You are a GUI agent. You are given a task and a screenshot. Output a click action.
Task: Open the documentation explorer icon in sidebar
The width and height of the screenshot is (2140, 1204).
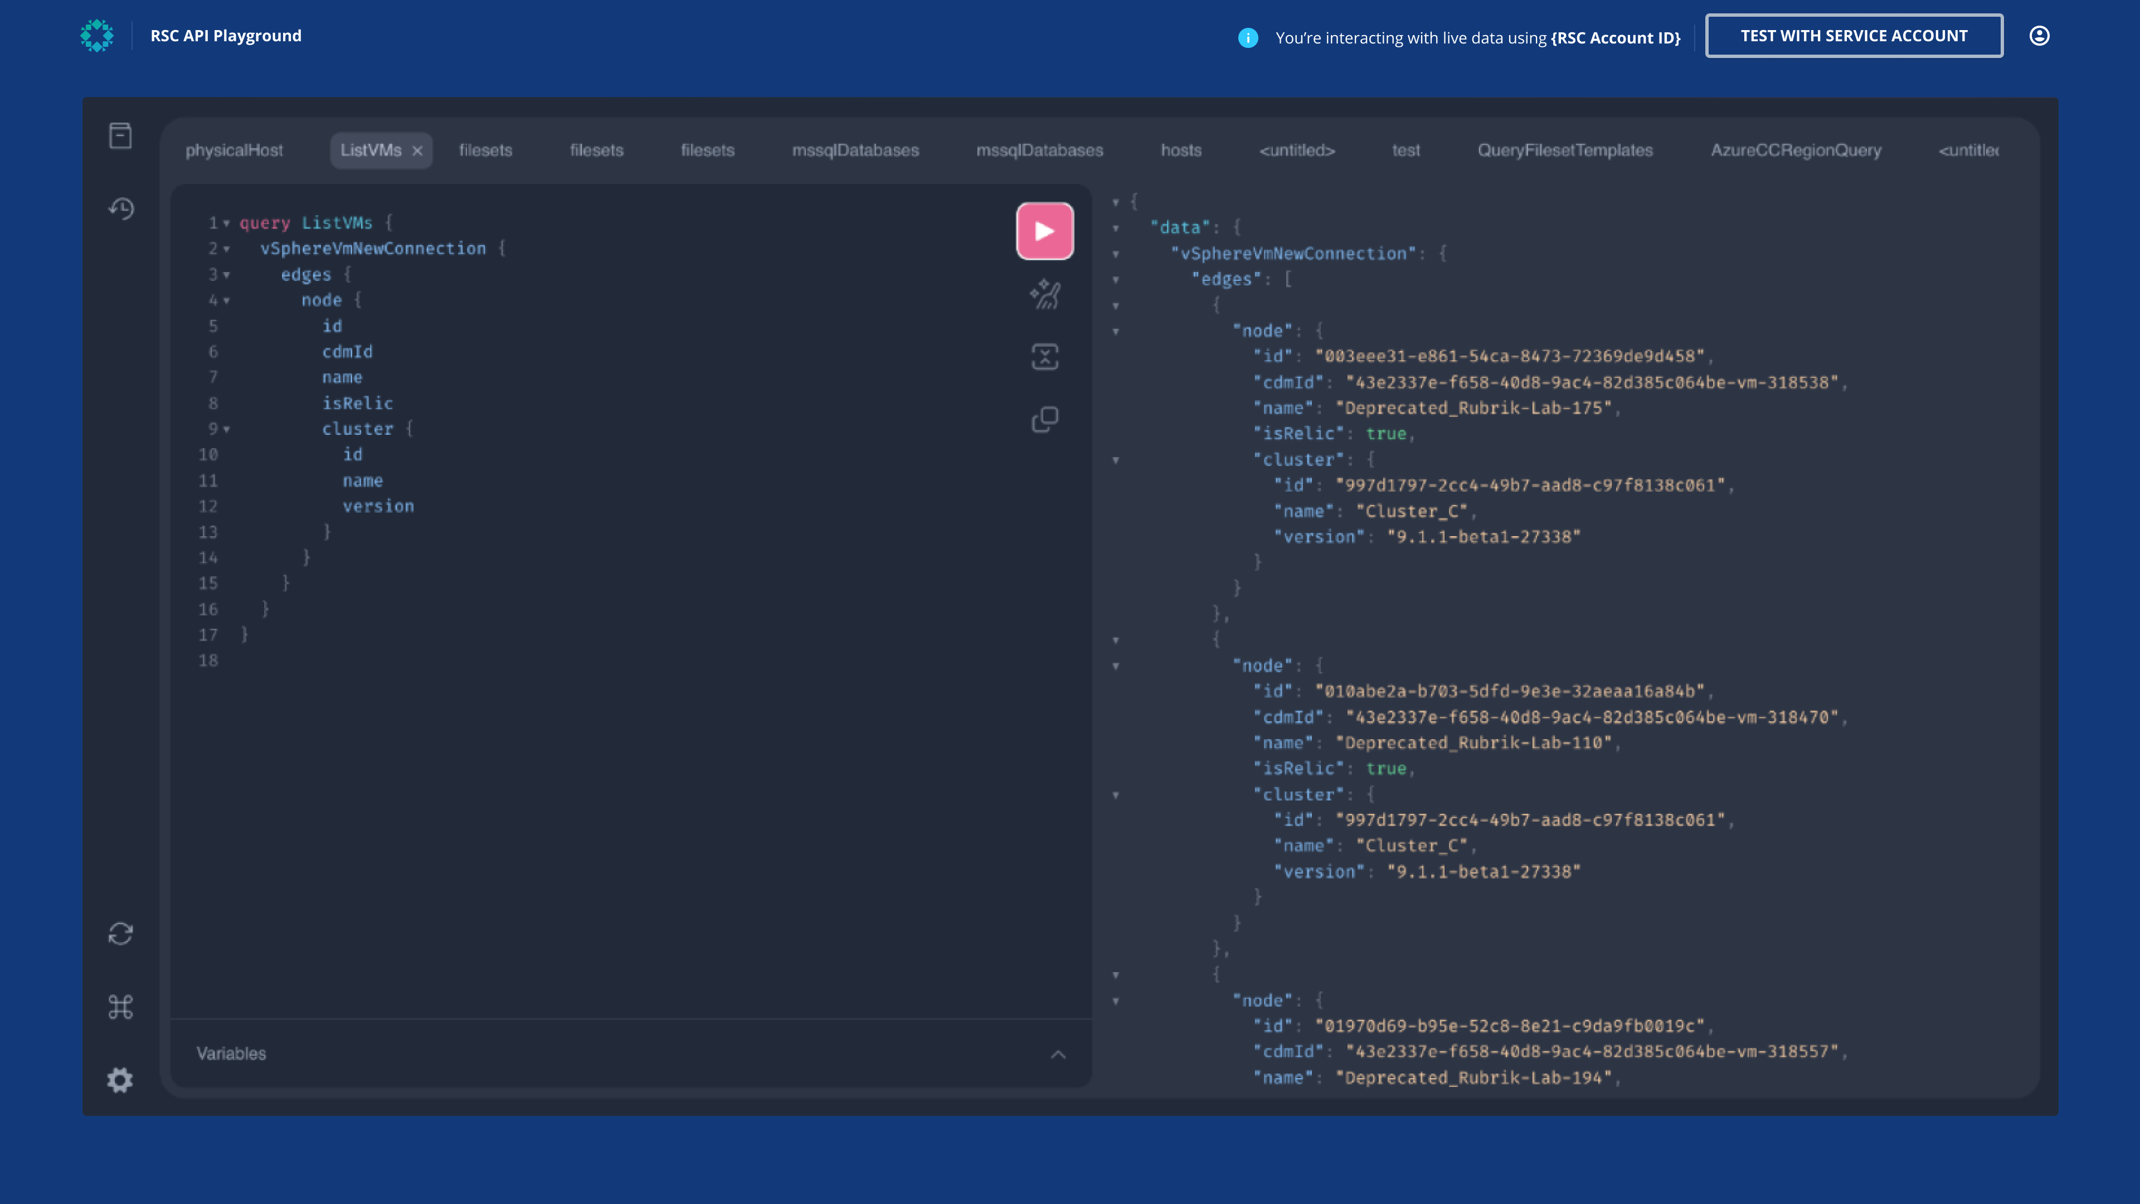(120, 135)
